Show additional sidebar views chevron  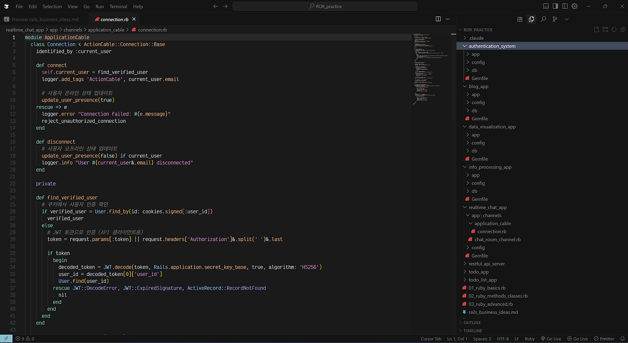(x=567, y=19)
